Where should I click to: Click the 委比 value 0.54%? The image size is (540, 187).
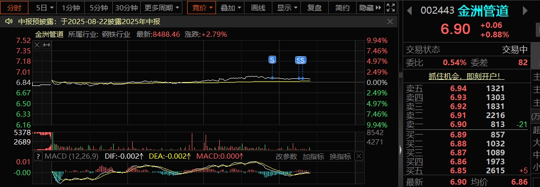(455, 62)
